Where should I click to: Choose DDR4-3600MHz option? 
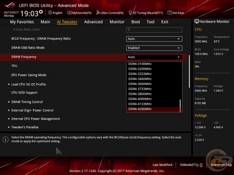coord(154,84)
